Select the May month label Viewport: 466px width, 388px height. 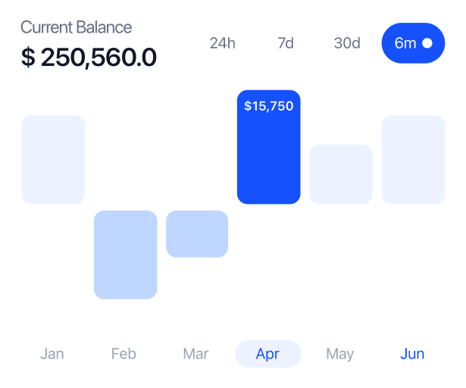340,354
